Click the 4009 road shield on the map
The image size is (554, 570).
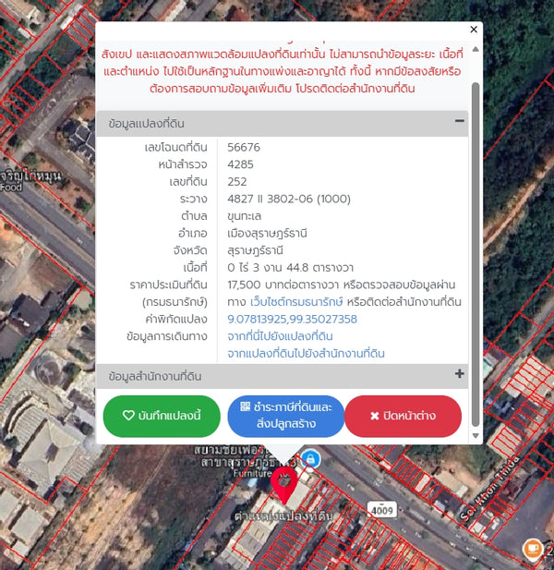click(x=382, y=510)
